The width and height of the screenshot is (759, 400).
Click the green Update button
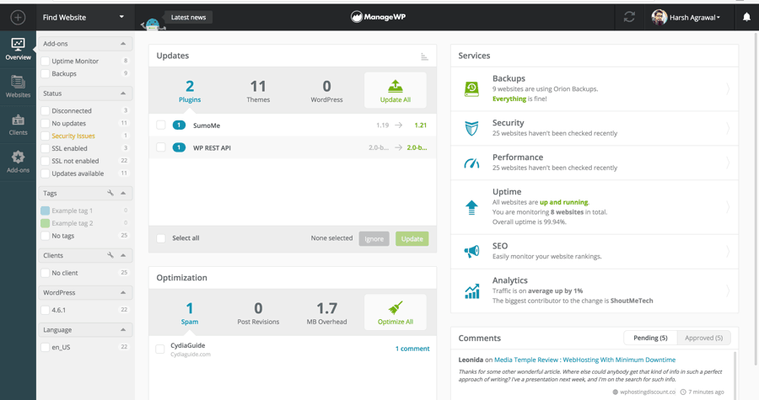(x=412, y=238)
